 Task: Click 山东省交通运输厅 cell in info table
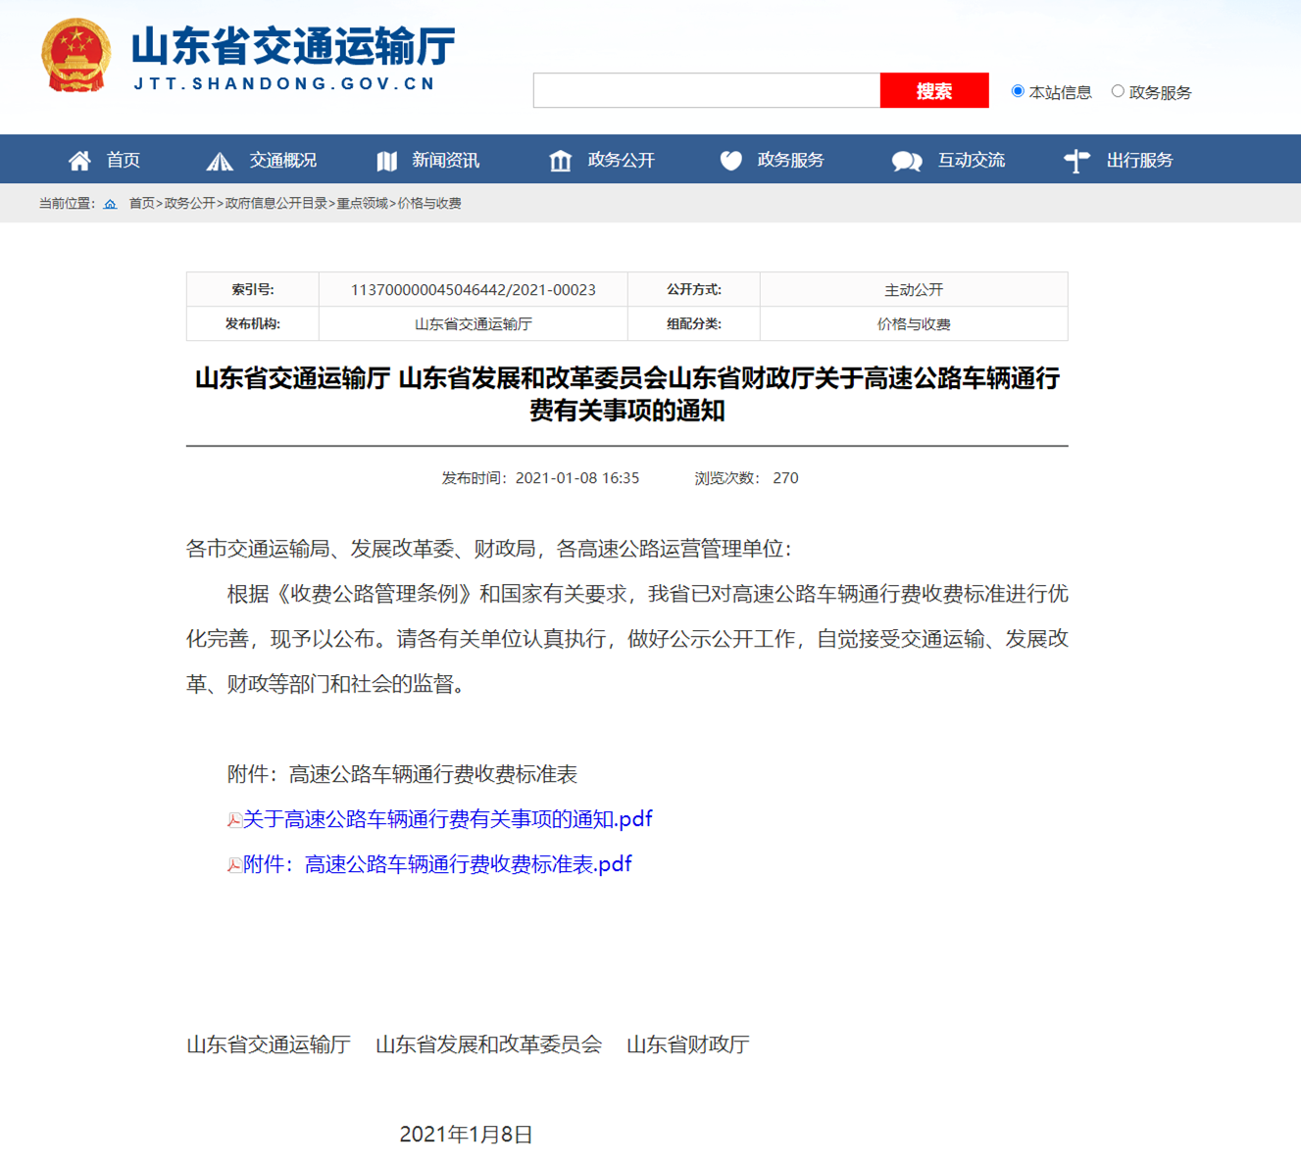474,324
